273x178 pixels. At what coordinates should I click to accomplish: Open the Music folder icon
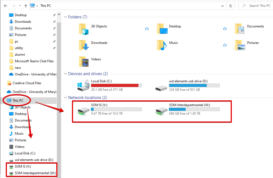[161, 46]
